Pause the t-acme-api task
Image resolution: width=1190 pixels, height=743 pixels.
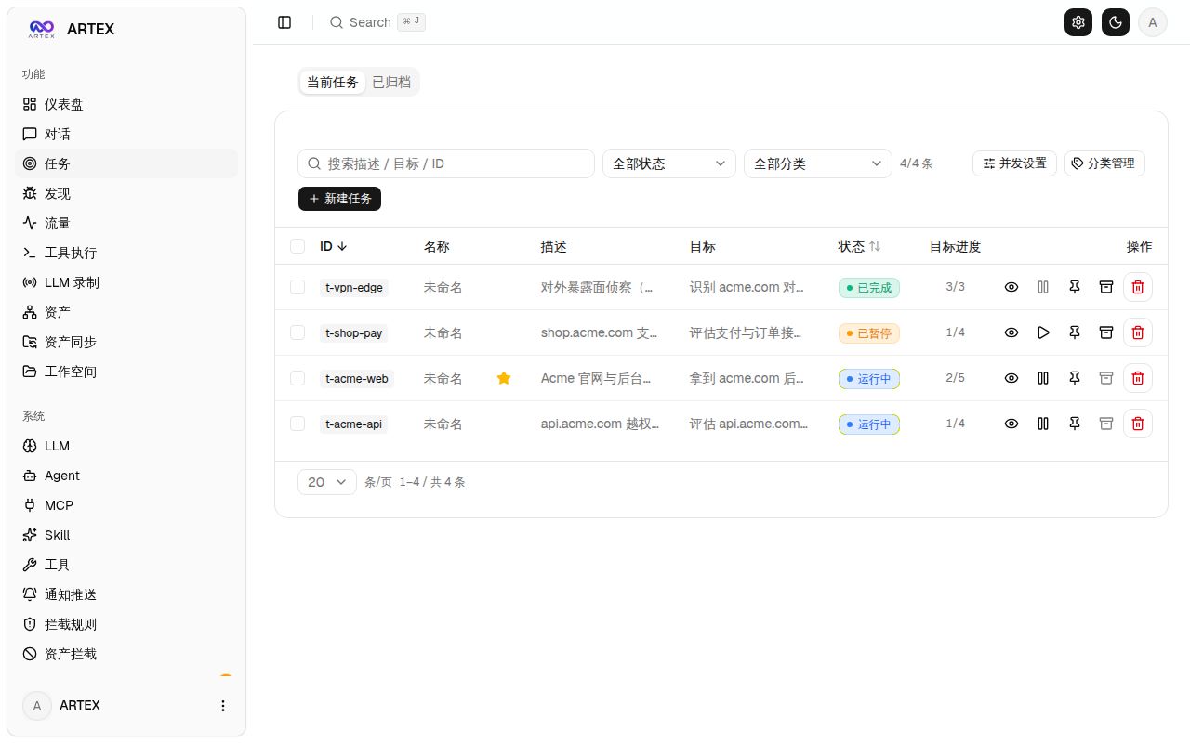pyautogui.click(x=1043, y=424)
